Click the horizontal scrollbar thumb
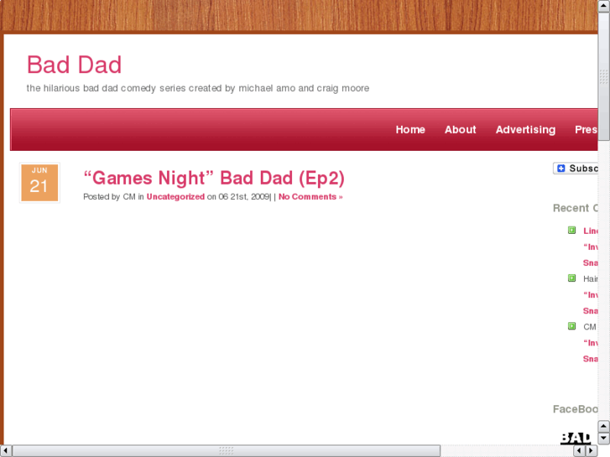Viewport: 610px width, 457px height. (227, 451)
